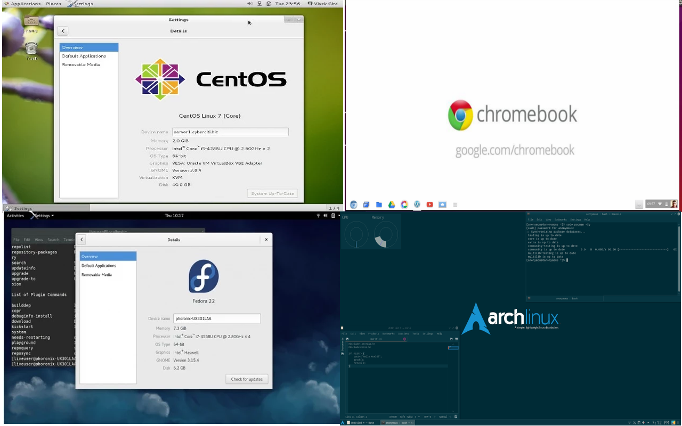682x426 pixels.
Task: Go back in Fedora Details window
Action: (x=82, y=240)
